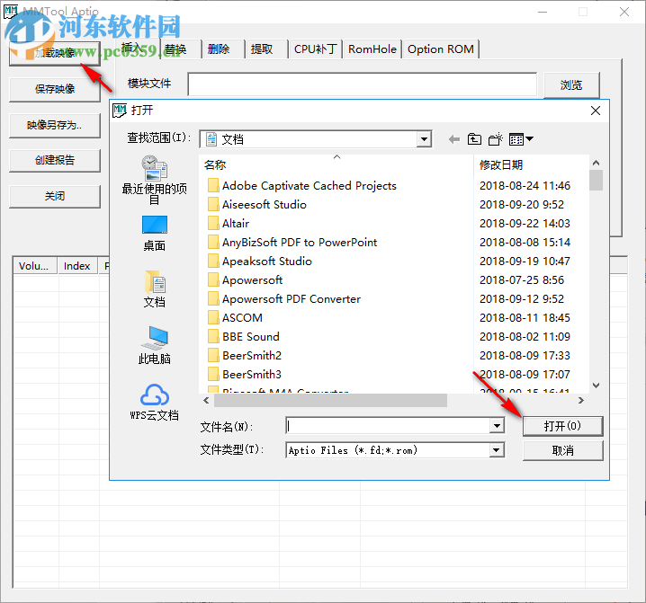Jump to Desktop in the places bar
The width and height of the screenshot is (646, 603).
[x=155, y=234]
